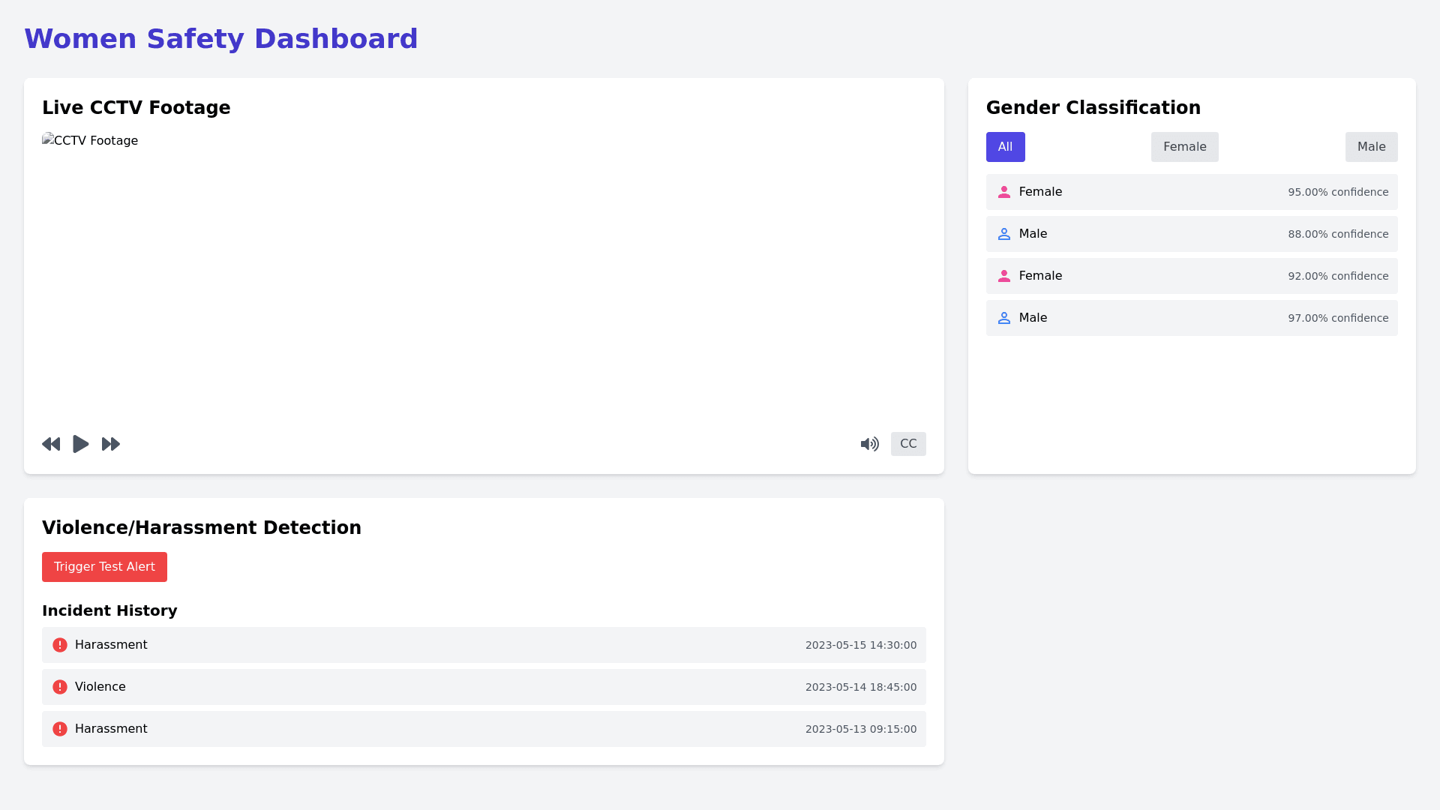Select the All filter in Gender Classification

click(x=1005, y=147)
